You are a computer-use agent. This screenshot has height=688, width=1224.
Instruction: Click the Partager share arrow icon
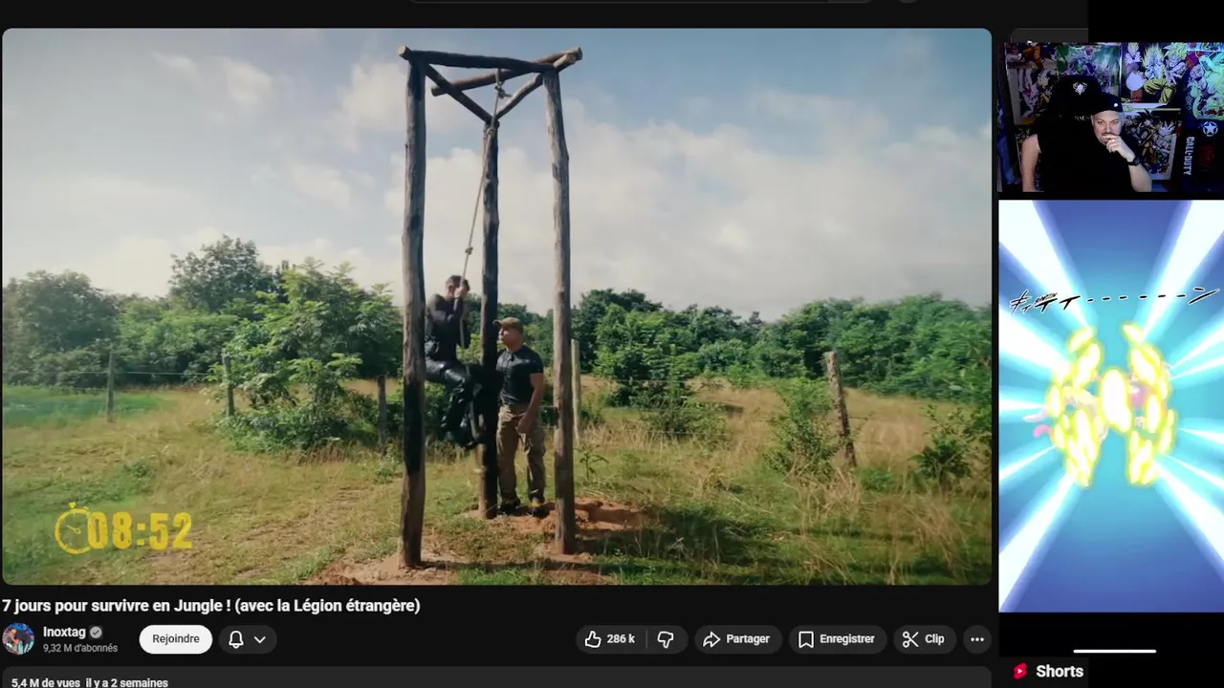coord(710,639)
